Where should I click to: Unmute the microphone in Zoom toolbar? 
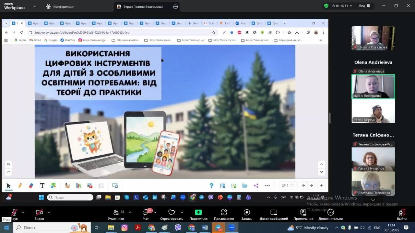(x=14, y=213)
